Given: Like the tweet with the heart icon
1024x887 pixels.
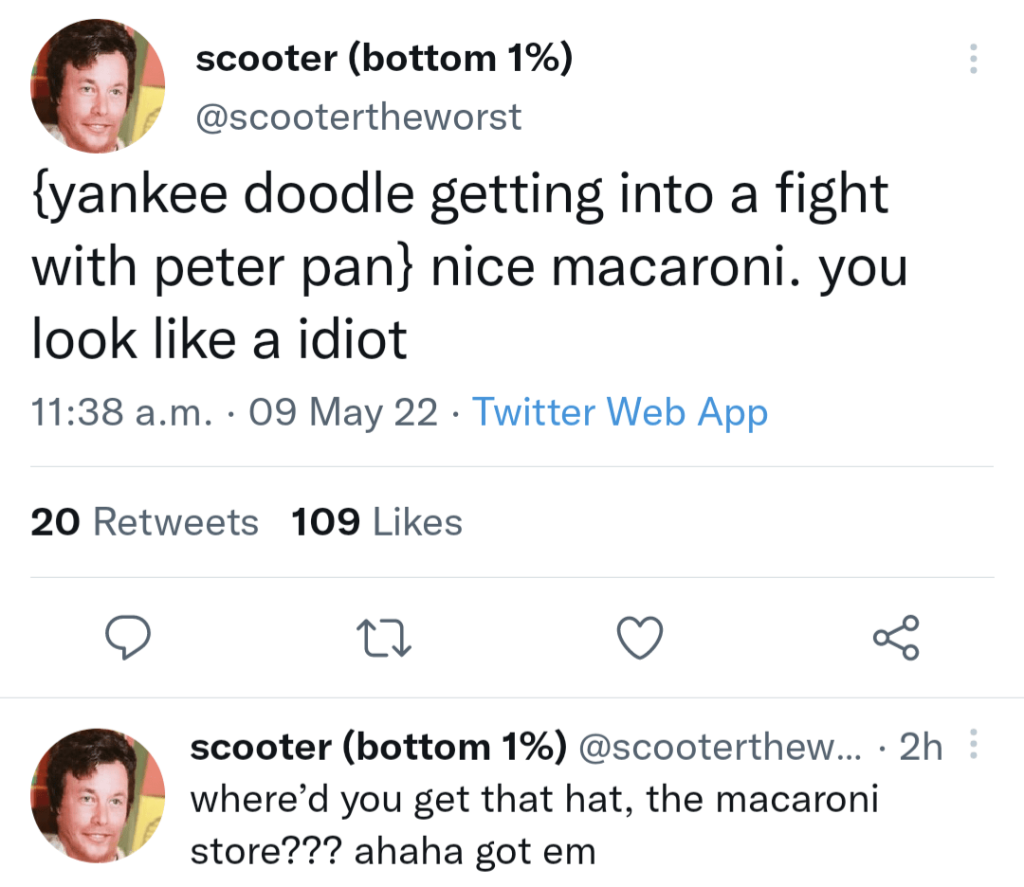Looking at the screenshot, I should point(640,638).
